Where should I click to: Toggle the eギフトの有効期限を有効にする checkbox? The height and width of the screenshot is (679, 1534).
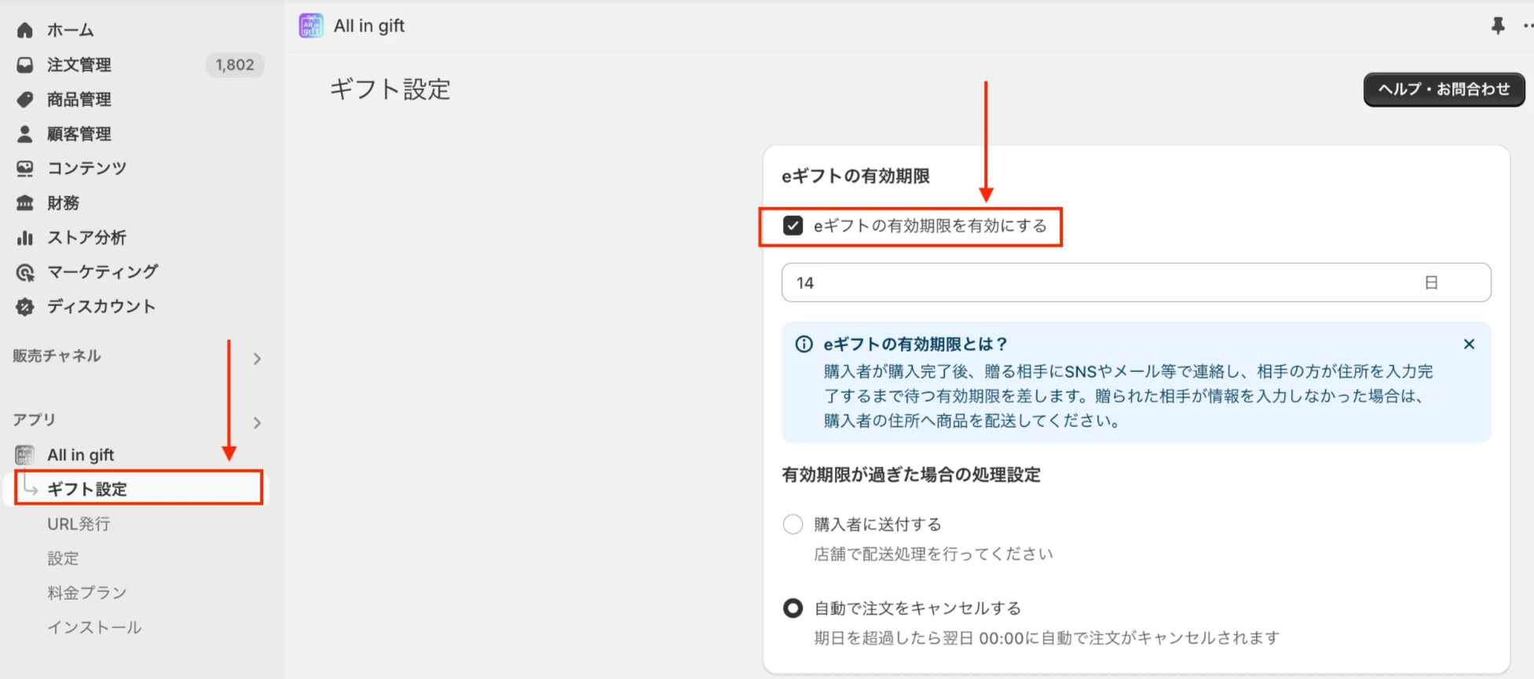point(793,226)
